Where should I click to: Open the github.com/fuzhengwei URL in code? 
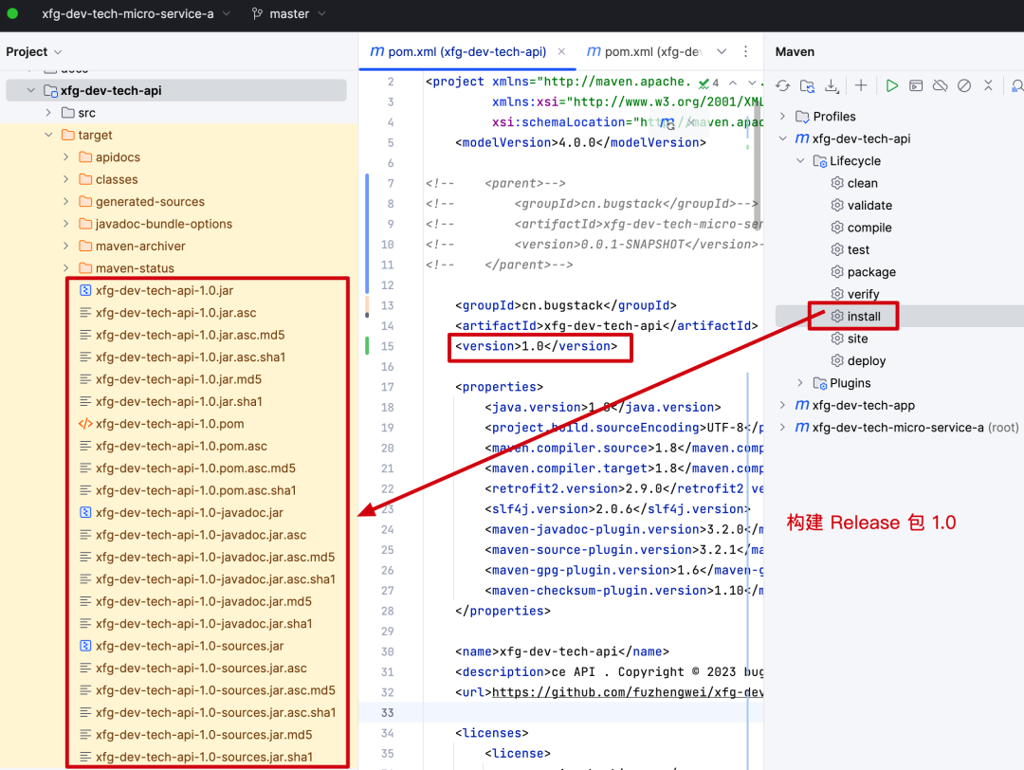click(x=627, y=692)
